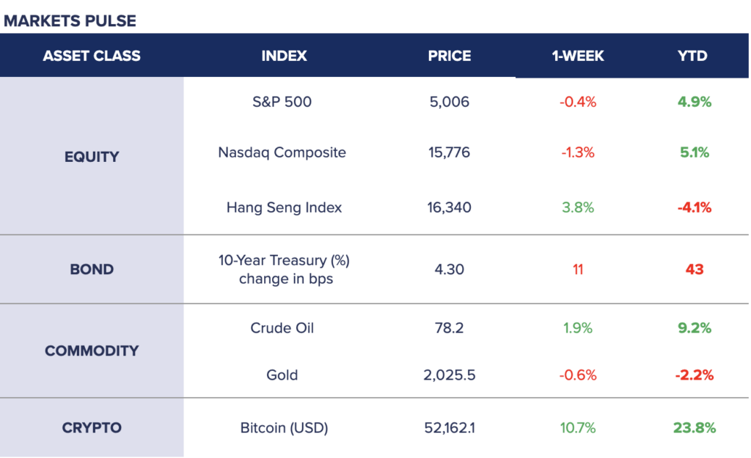Click the Gold index label
The height and width of the screenshot is (458, 751).
(282, 375)
